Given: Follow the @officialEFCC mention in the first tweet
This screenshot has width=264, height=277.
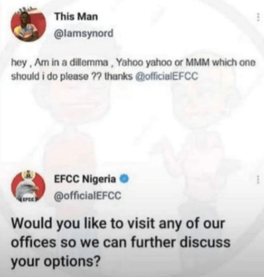Looking at the screenshot, I should pyautogui.click(x=166, y=76).
